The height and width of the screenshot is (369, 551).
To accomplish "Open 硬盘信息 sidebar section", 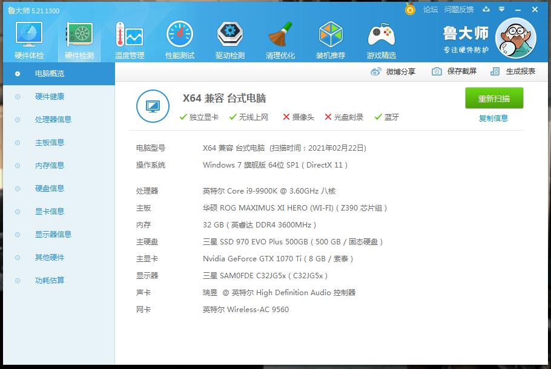I will [x=59, y=189].
